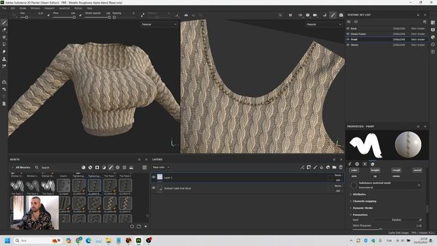
Task: Activate the paint mode brush icon in top-right toolbar
Action: [x=333, y=15]
